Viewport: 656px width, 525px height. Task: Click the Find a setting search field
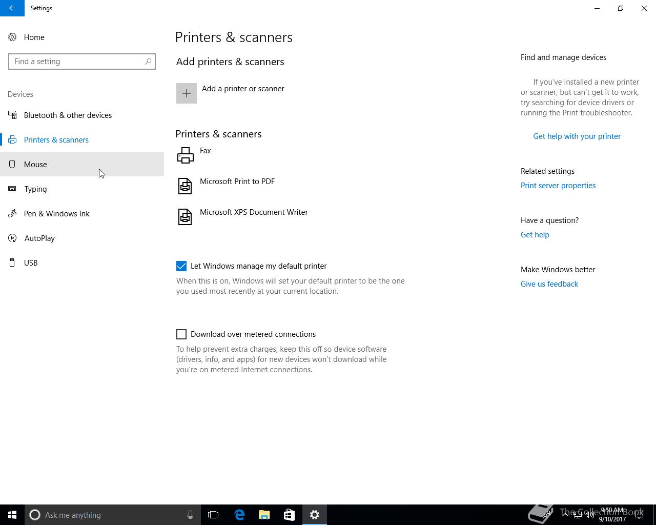coord(82,62)
